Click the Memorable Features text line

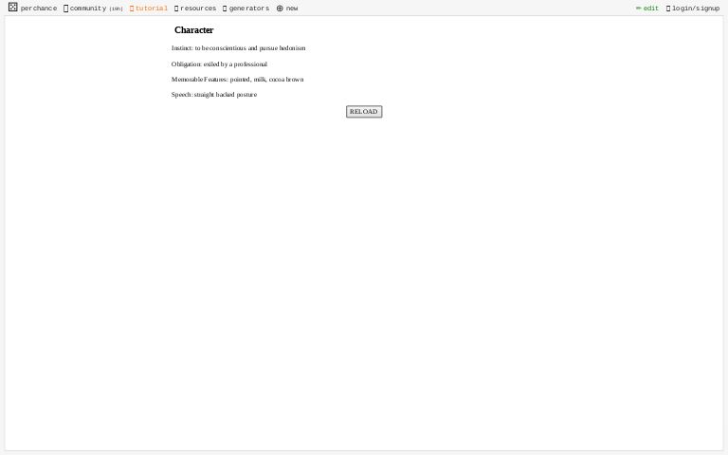pyautogui.click(x=237, y=80)
